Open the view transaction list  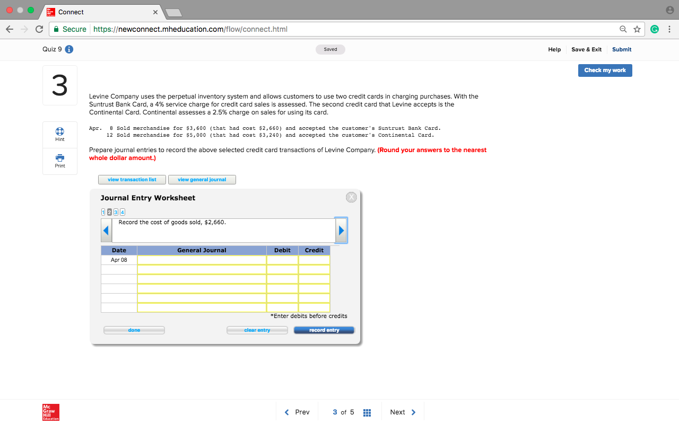click(x=132, y=179)
